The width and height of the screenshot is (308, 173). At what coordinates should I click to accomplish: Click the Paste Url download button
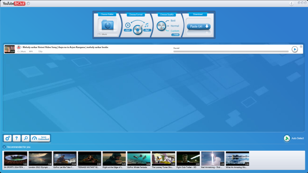pyautogui.click(x=199, y=27)
